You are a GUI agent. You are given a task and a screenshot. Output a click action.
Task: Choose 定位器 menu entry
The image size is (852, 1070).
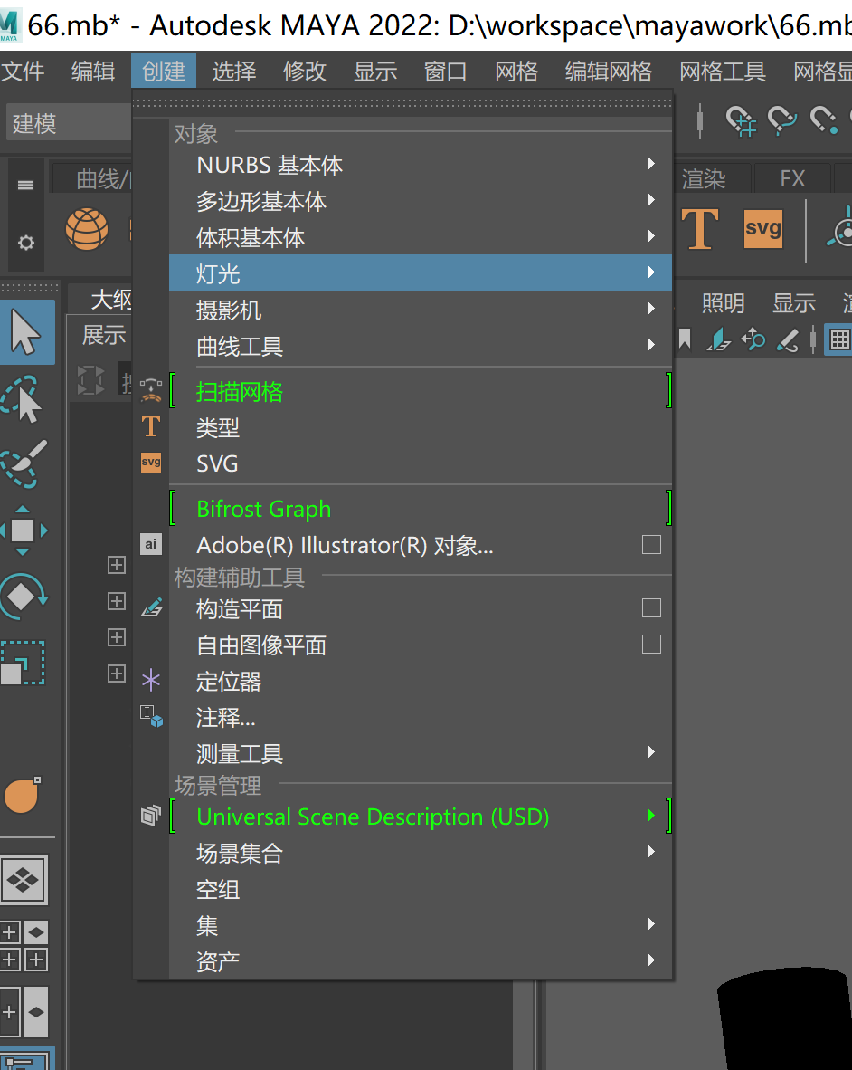point(420,681)
